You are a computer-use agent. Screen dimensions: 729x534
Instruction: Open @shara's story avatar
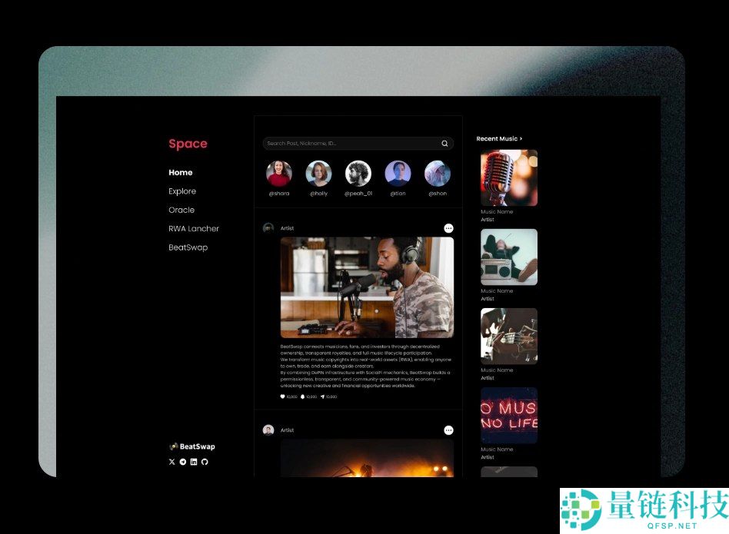(x=278, y=172)
